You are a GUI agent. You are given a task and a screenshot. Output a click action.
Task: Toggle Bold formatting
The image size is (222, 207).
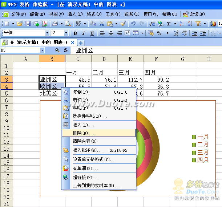[75, 33]
